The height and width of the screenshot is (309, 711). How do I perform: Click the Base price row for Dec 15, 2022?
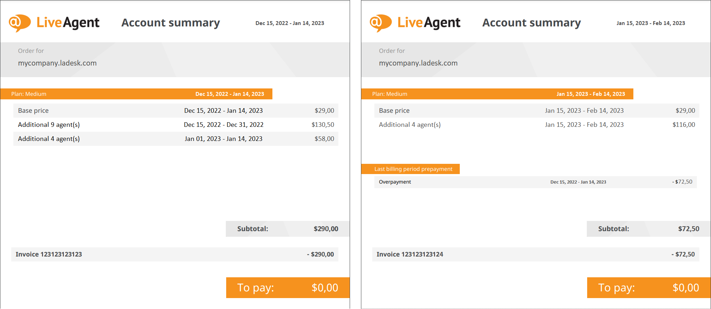(176, 111)
